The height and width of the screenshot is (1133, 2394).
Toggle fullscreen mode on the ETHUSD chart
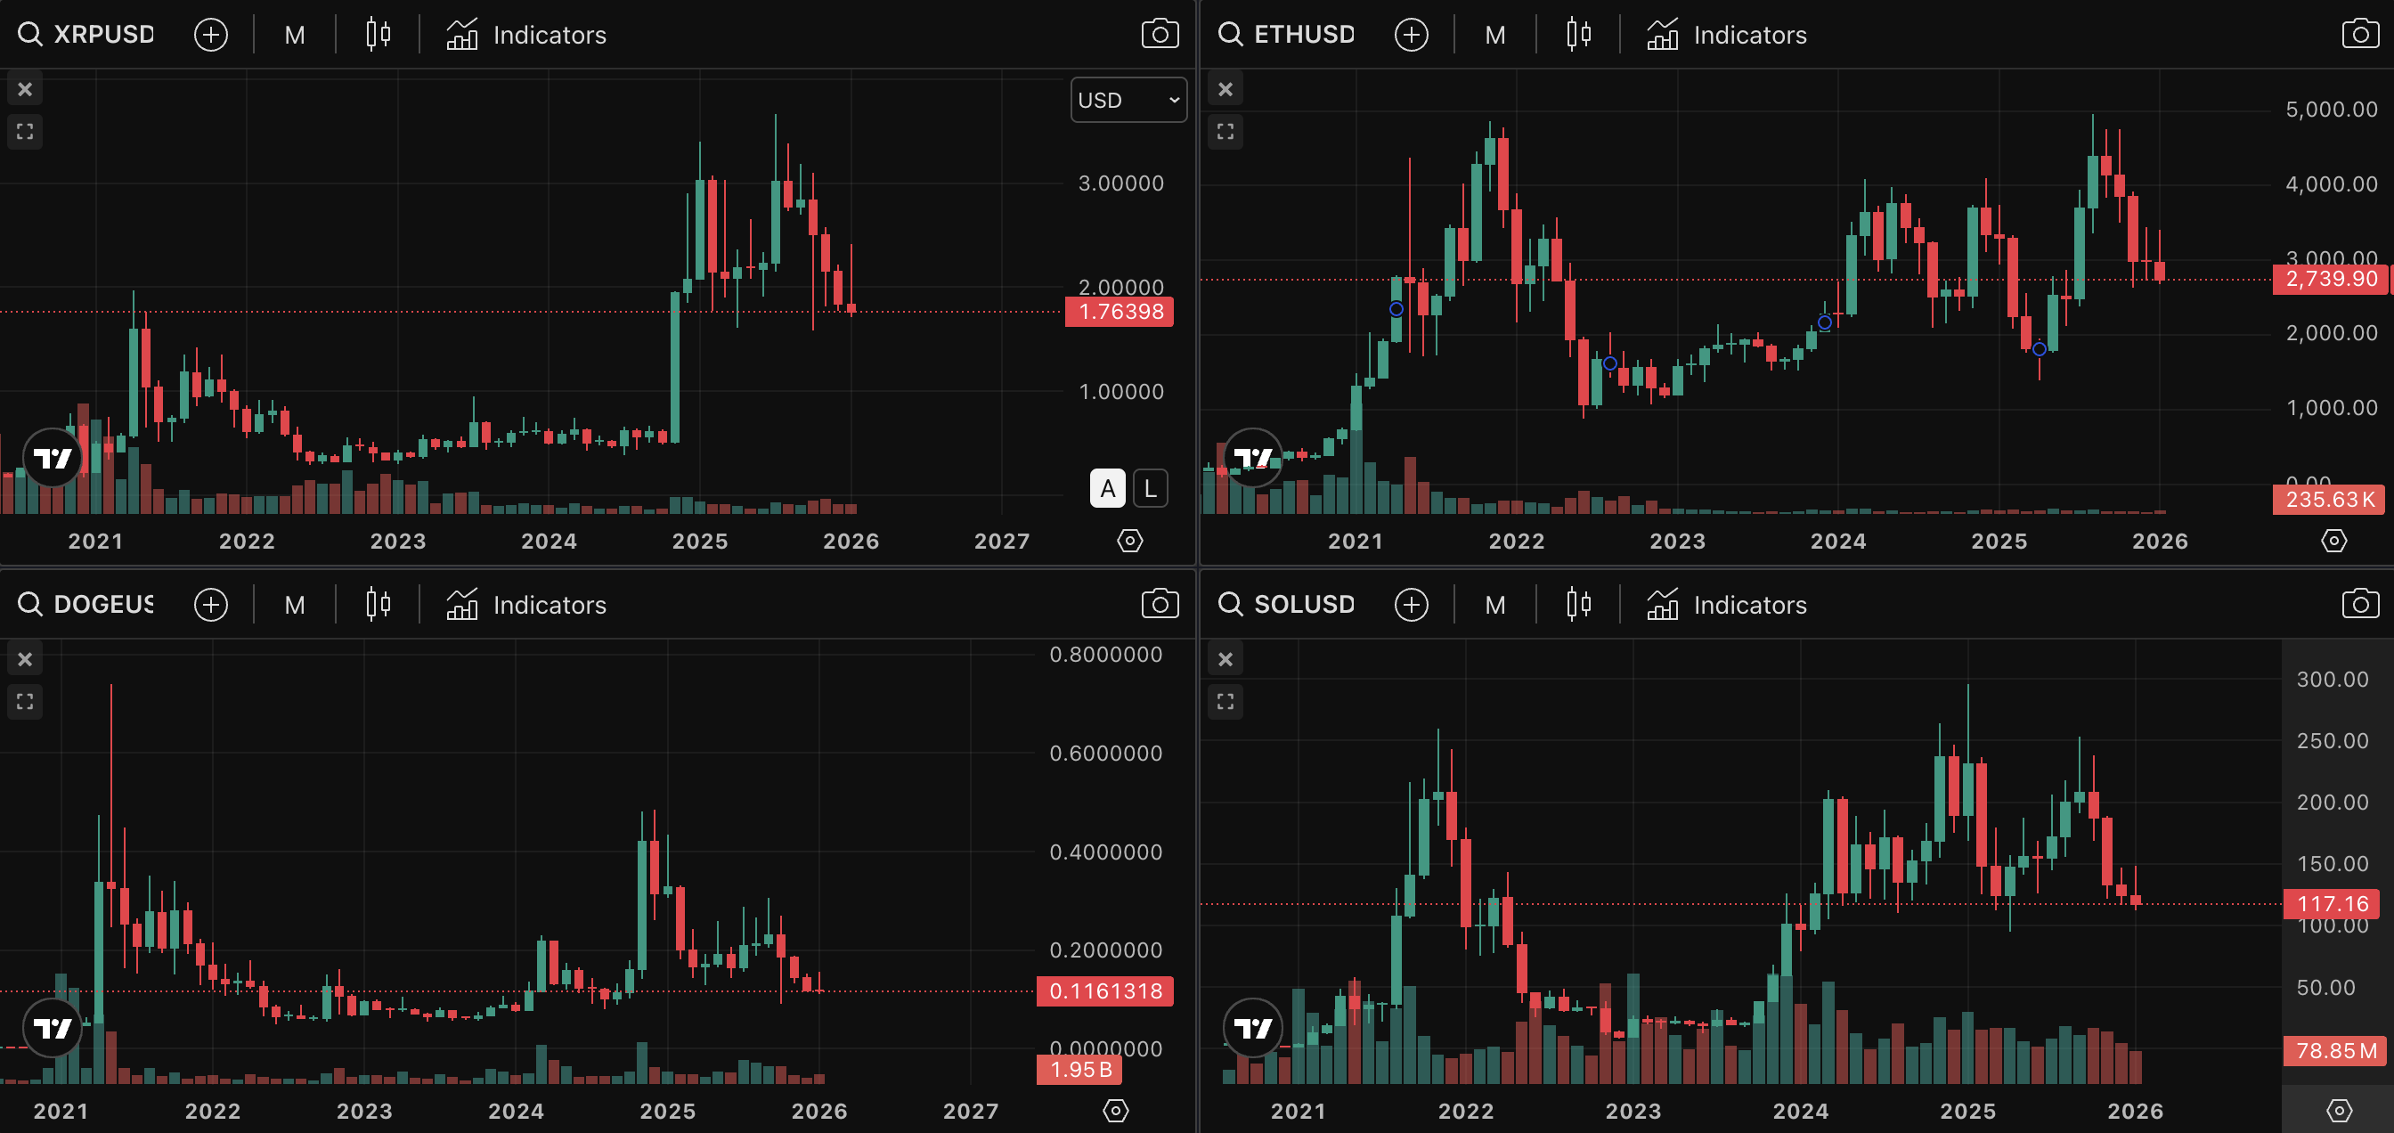(1225, 131)
